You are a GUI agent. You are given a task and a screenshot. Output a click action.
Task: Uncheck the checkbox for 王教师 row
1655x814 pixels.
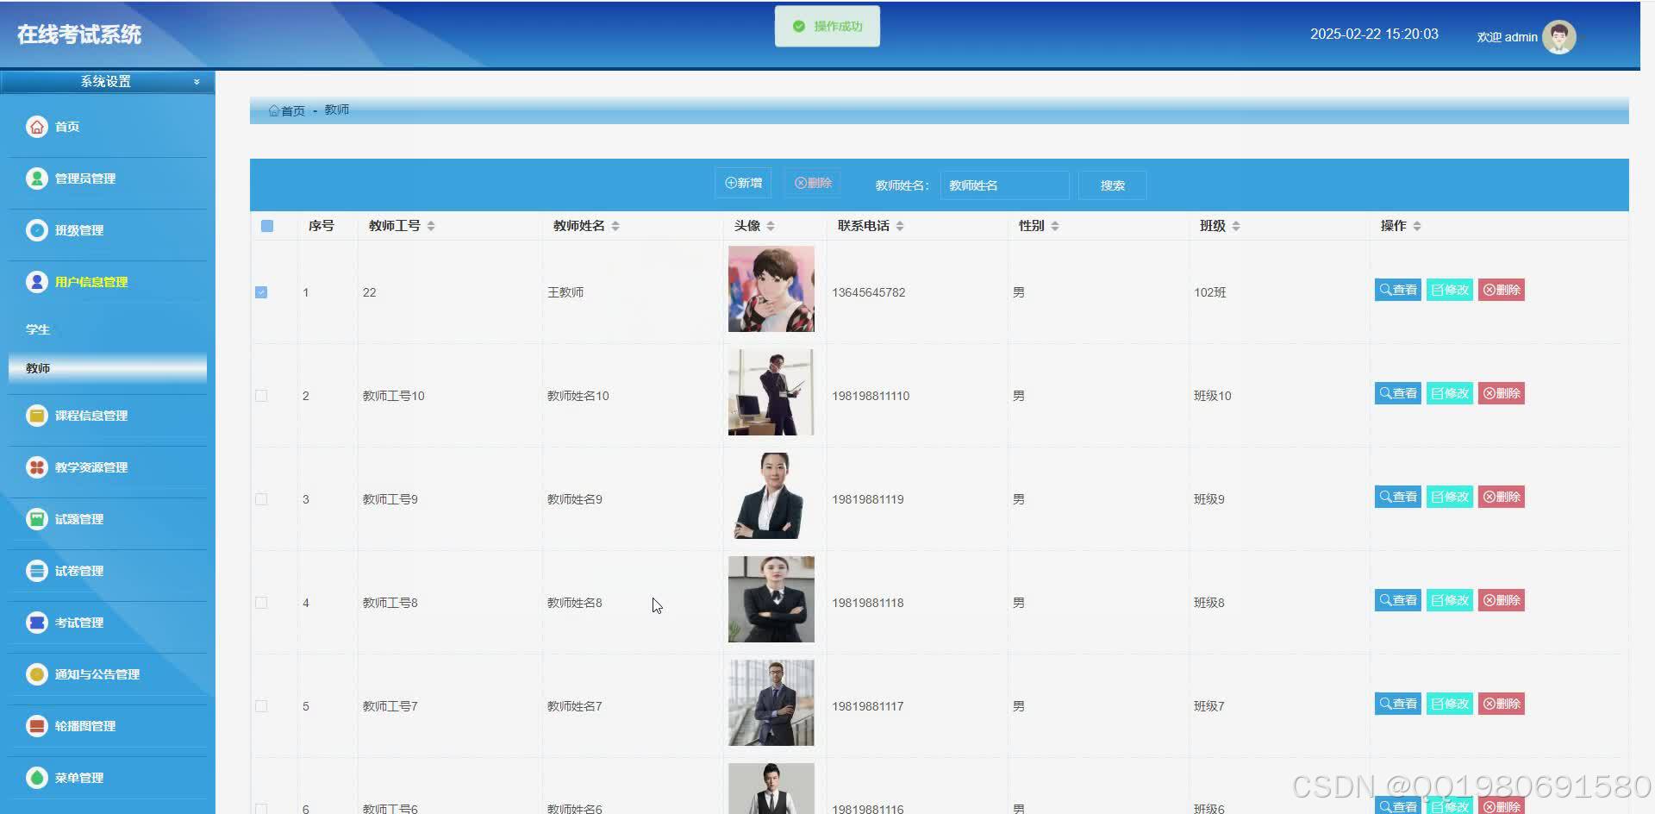[261, 292]
